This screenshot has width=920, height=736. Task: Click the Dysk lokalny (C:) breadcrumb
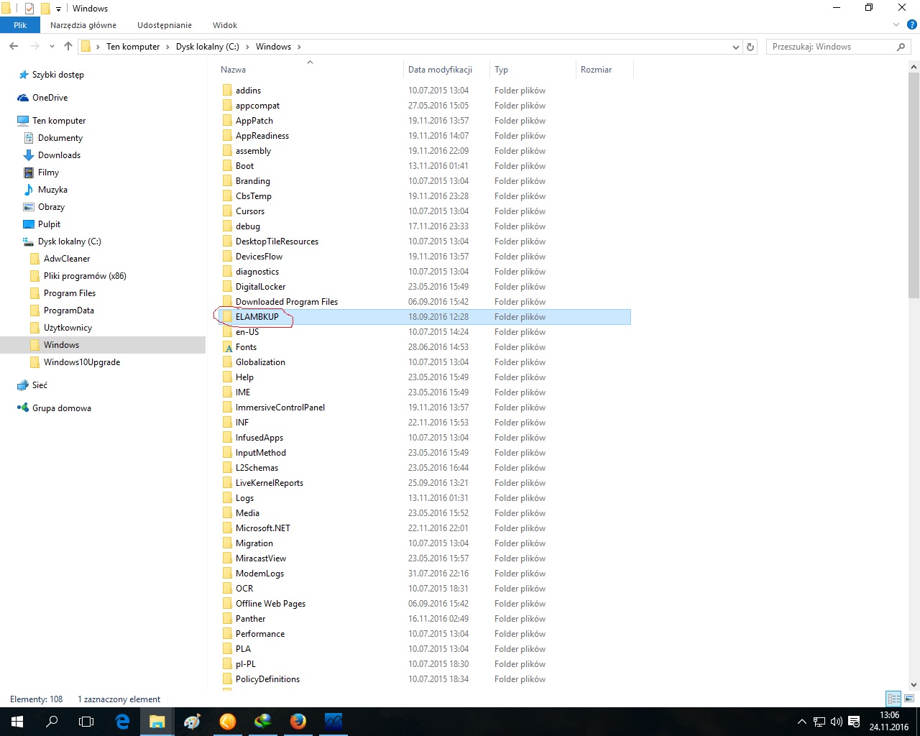pyautogui.click(x=207, y=47)
